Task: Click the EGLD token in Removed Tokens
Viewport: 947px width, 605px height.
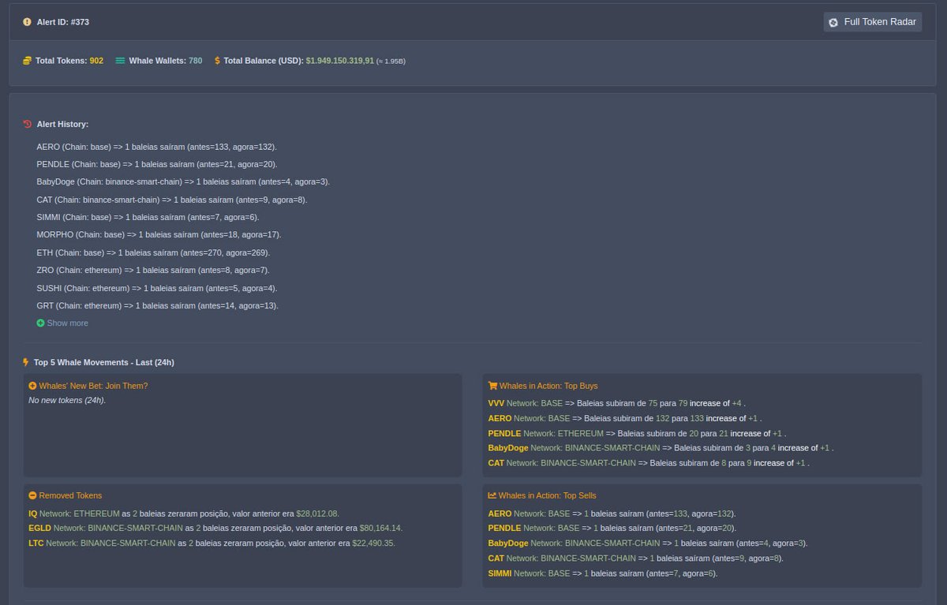Action: [x=39, y=528]
